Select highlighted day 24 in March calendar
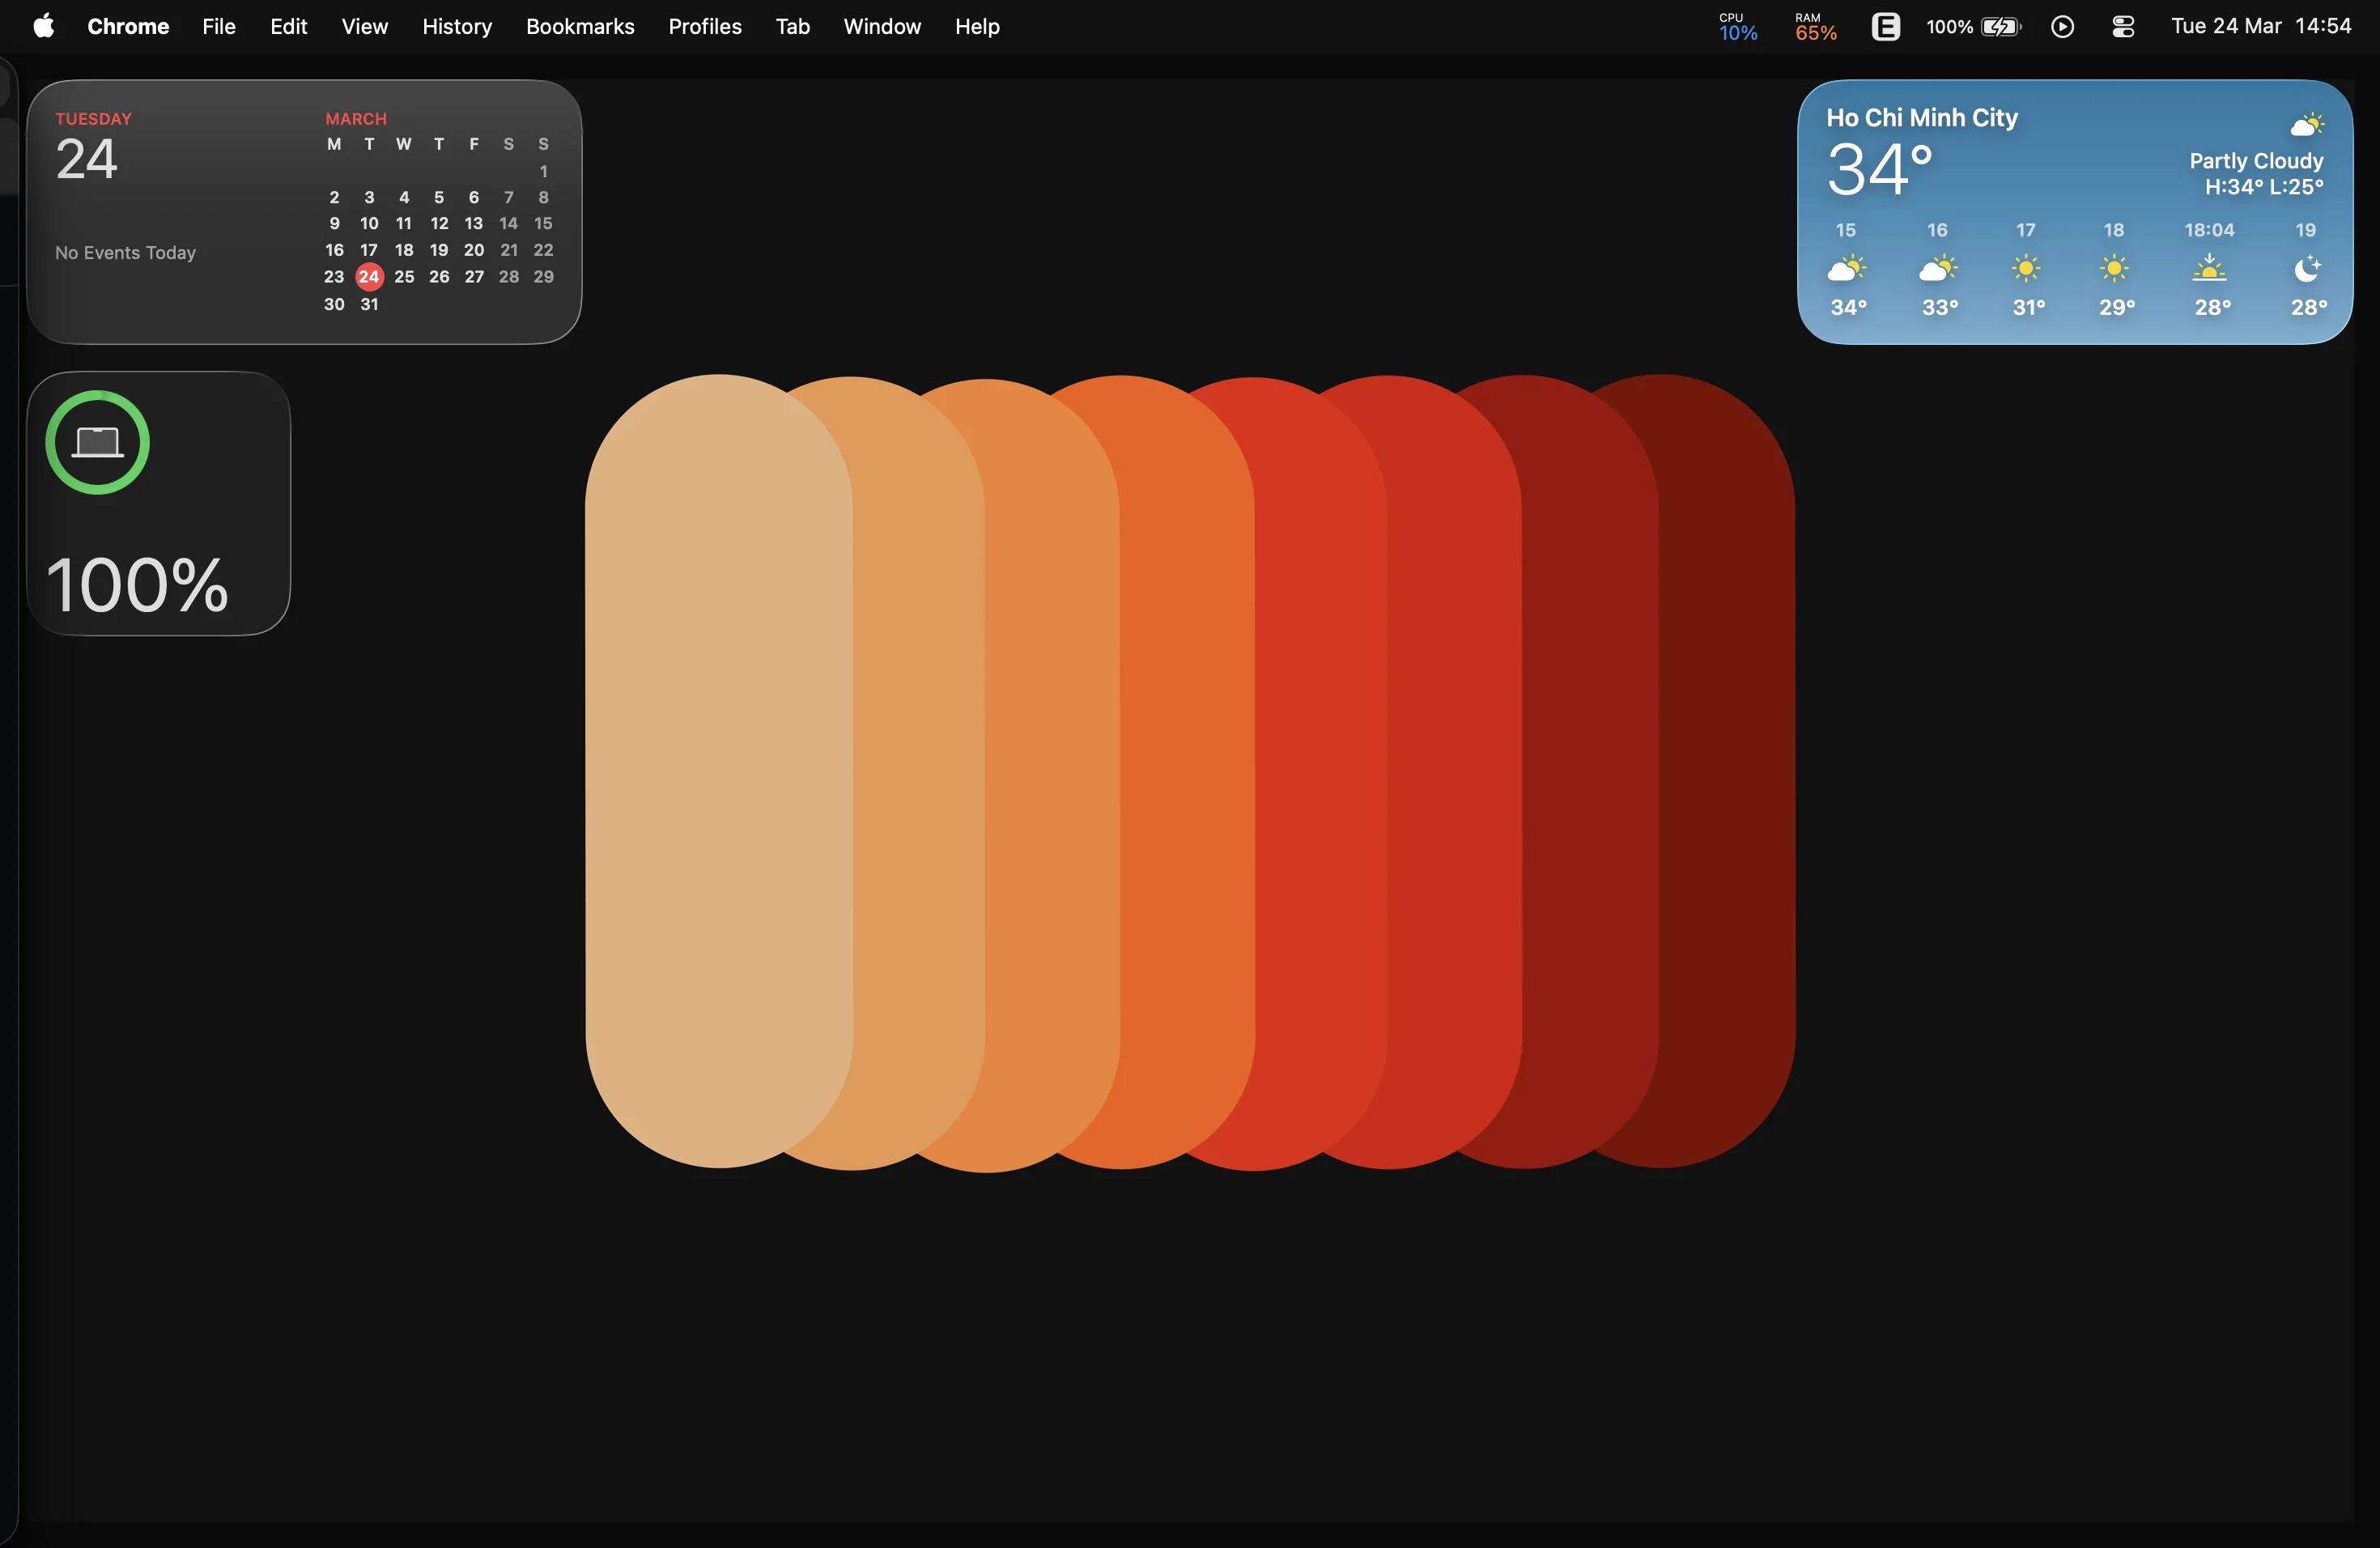 369,277
